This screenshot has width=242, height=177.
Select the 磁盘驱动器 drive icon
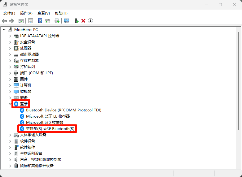16,55
